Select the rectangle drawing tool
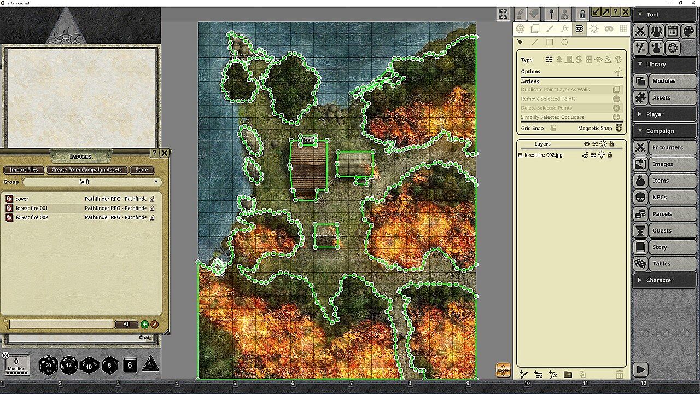This screenshot has height=394, width=700. pyautogui.click(x=550, y=42)
